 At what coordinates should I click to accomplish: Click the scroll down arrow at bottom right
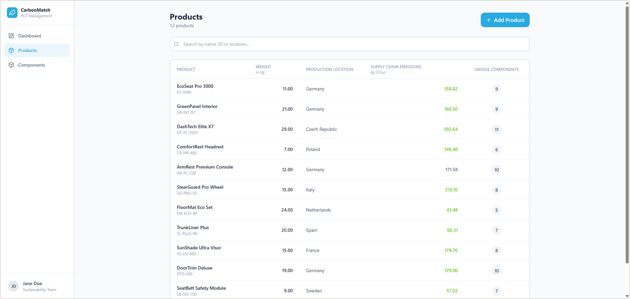coord(627,296)
